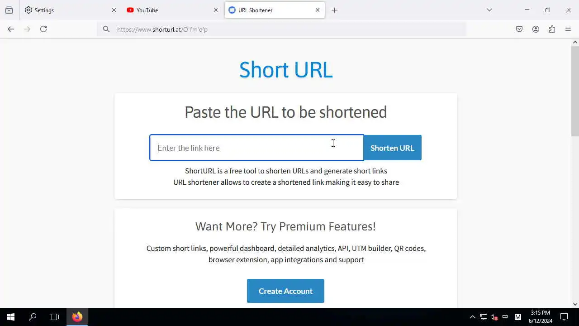Focus the Enter the link here field
579x326 pixels.
point(256,148)
